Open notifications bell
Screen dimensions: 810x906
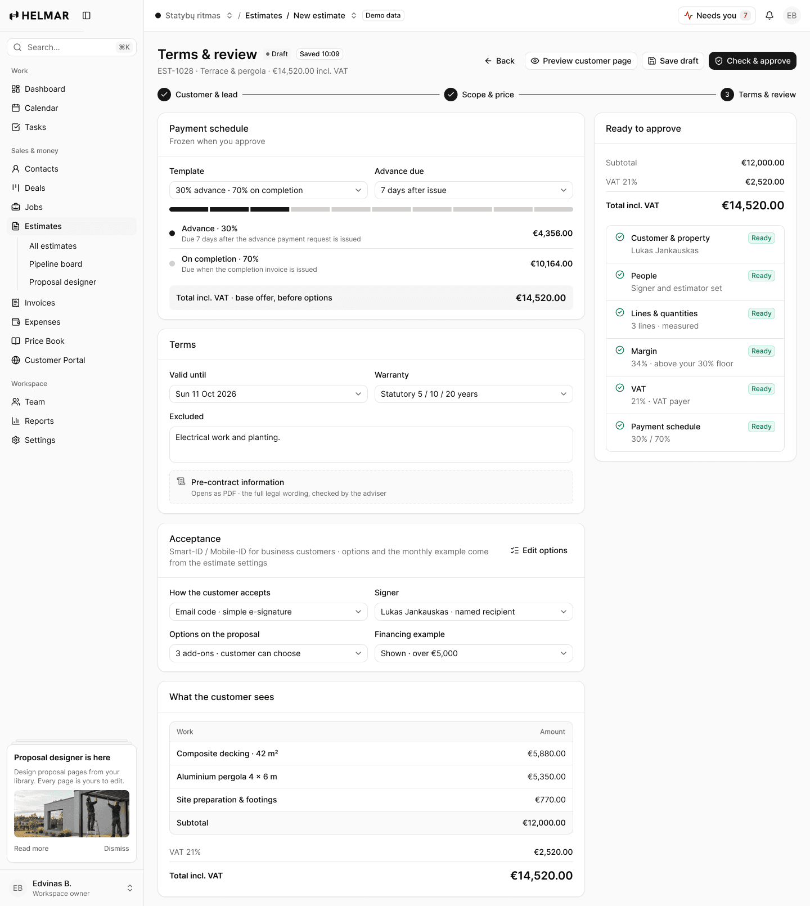(769, 16)
